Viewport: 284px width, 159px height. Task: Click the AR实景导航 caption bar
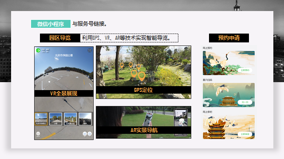pos(143,130)
